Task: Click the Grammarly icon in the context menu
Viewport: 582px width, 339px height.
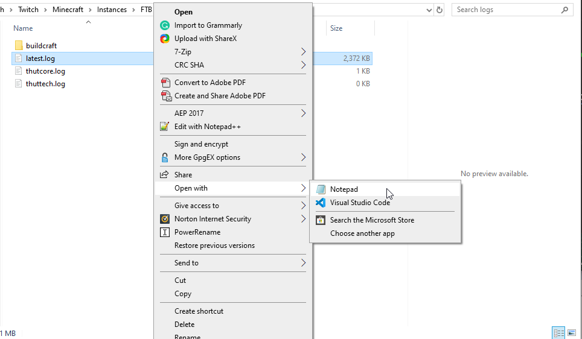Action: coord(164,25)
